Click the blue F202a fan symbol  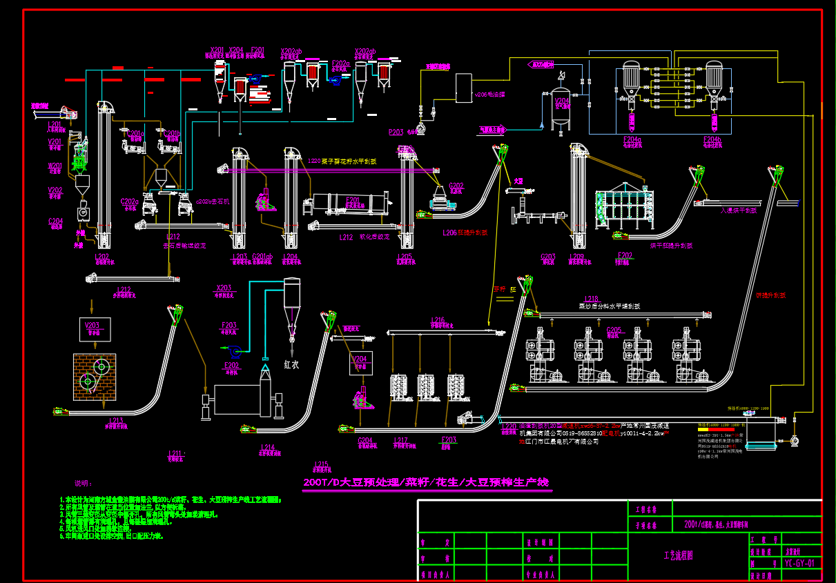pos(337,80)
